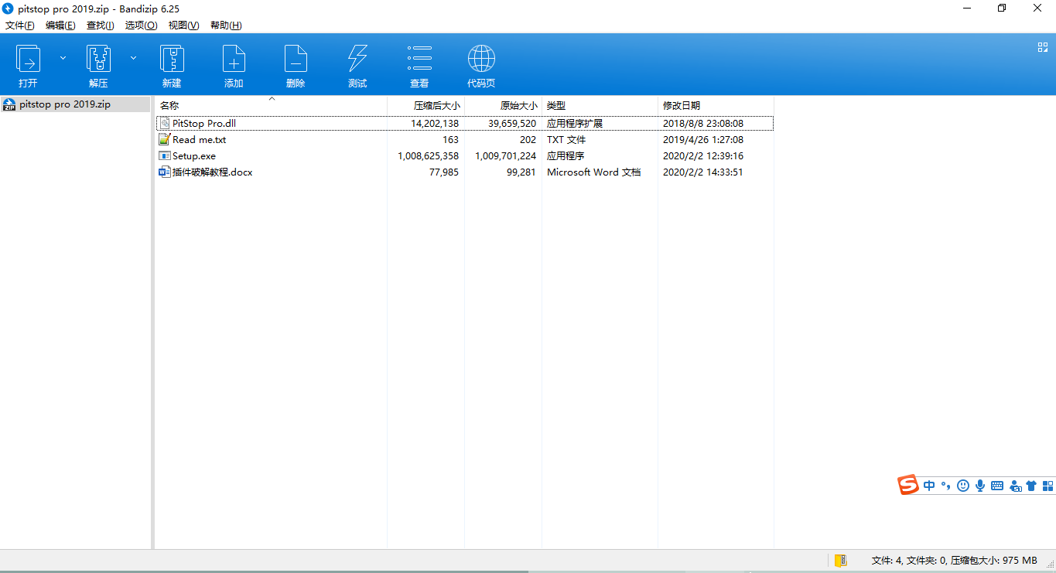1056x573 pixels.
Task: Click the Microsoft Word 文档 type cell
Action: pos(594,172)
